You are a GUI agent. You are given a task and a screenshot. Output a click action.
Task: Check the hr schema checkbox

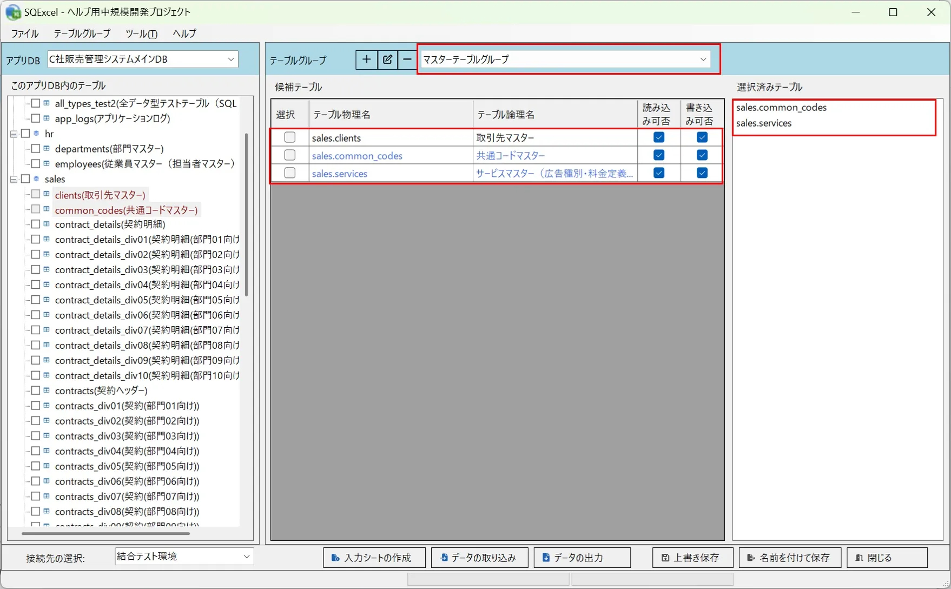[x=25, y=133]
